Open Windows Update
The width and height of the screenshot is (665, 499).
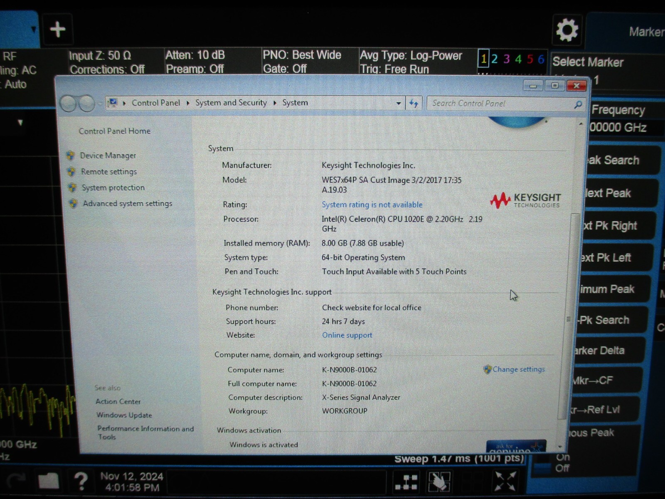click(x=124, y=415)
